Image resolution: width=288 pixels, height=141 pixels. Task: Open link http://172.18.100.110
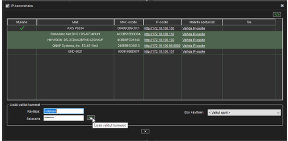pos(159,34)
